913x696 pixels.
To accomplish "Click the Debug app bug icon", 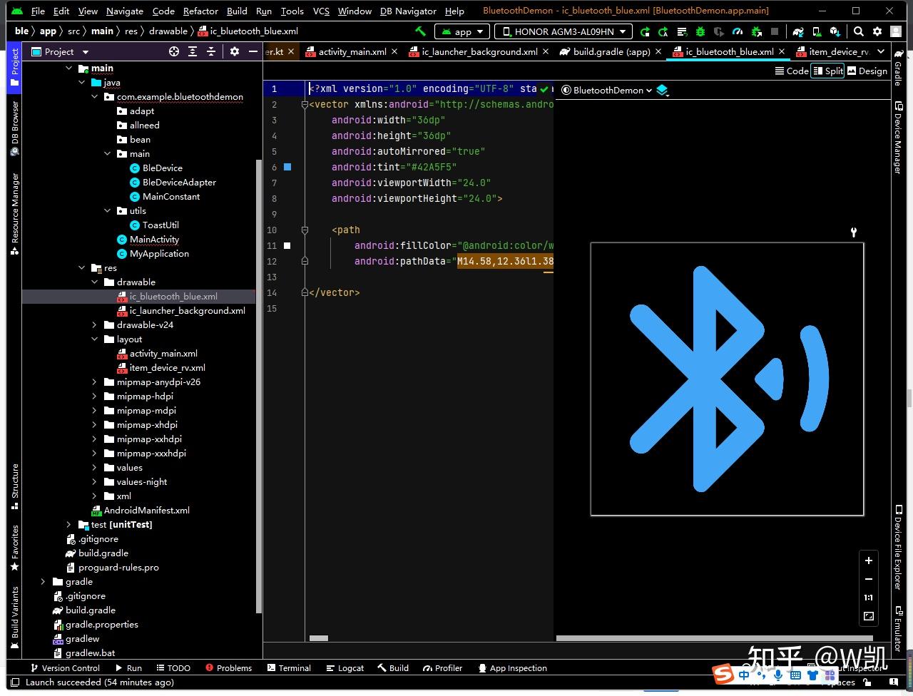I will point(700,31).
